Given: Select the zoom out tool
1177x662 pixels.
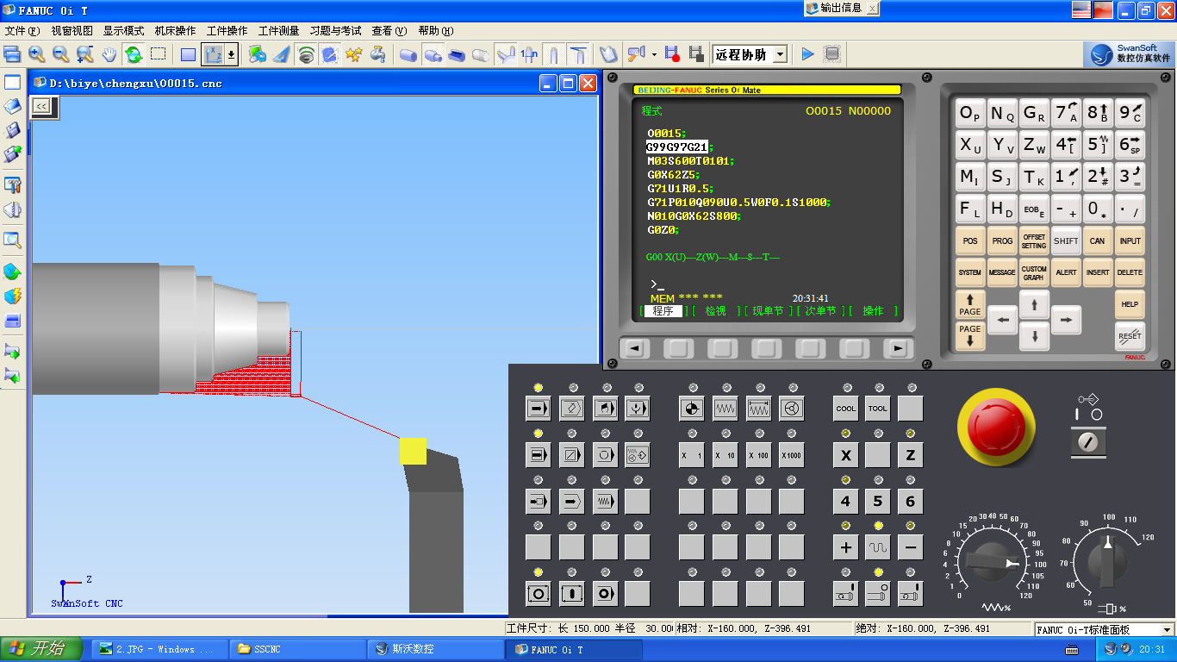Looking at the screenshot, I should [60, 54].
